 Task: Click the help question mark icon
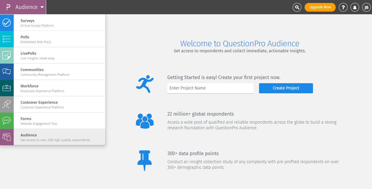(x=343, y=7)
